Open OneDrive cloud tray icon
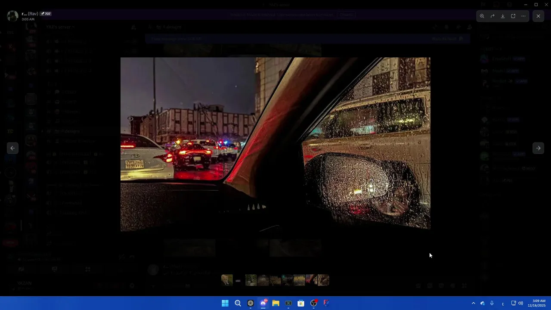The width and height of the screenshot is (551, 310). tap(483, 304)
